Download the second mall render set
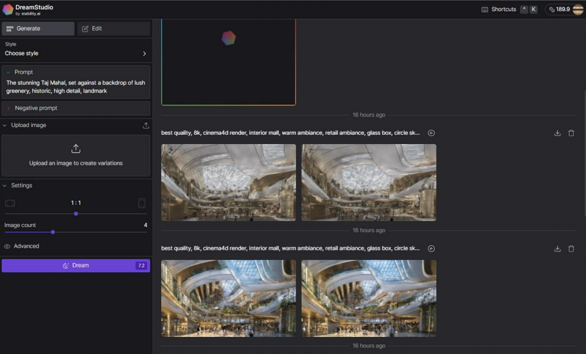Image resolution: width=586 pixels, height=354 pixels. [557, 249]
